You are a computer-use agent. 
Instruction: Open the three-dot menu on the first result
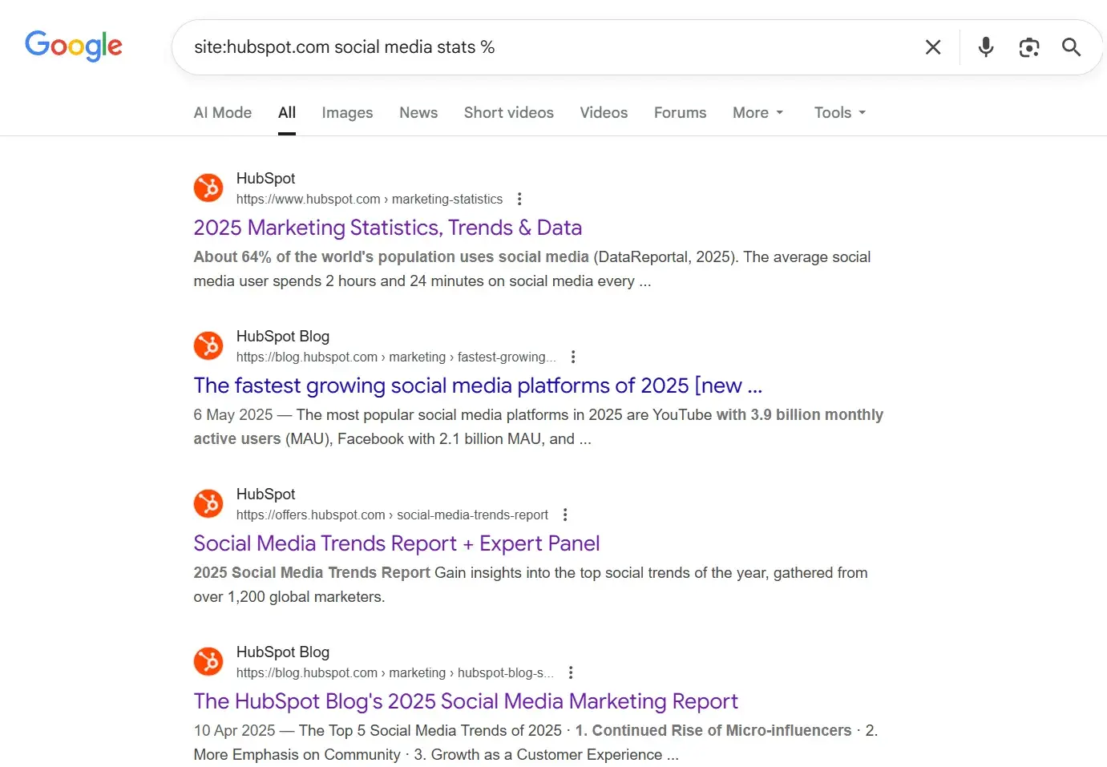[x=519, y=198]
